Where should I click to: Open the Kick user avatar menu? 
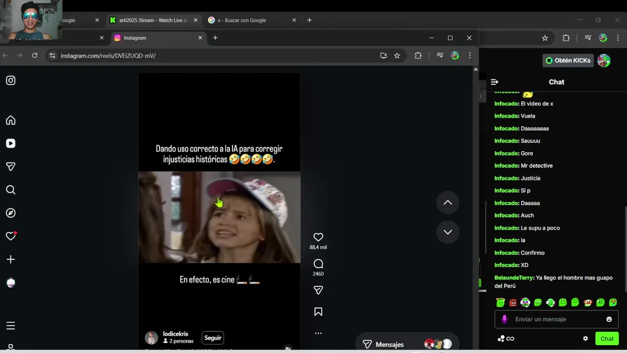point(604,60)
